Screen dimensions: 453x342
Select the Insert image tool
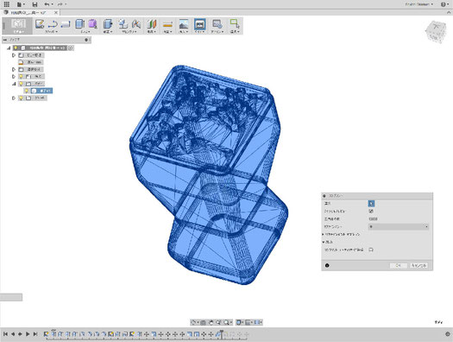pyautogui.click(x=184, y=23)
